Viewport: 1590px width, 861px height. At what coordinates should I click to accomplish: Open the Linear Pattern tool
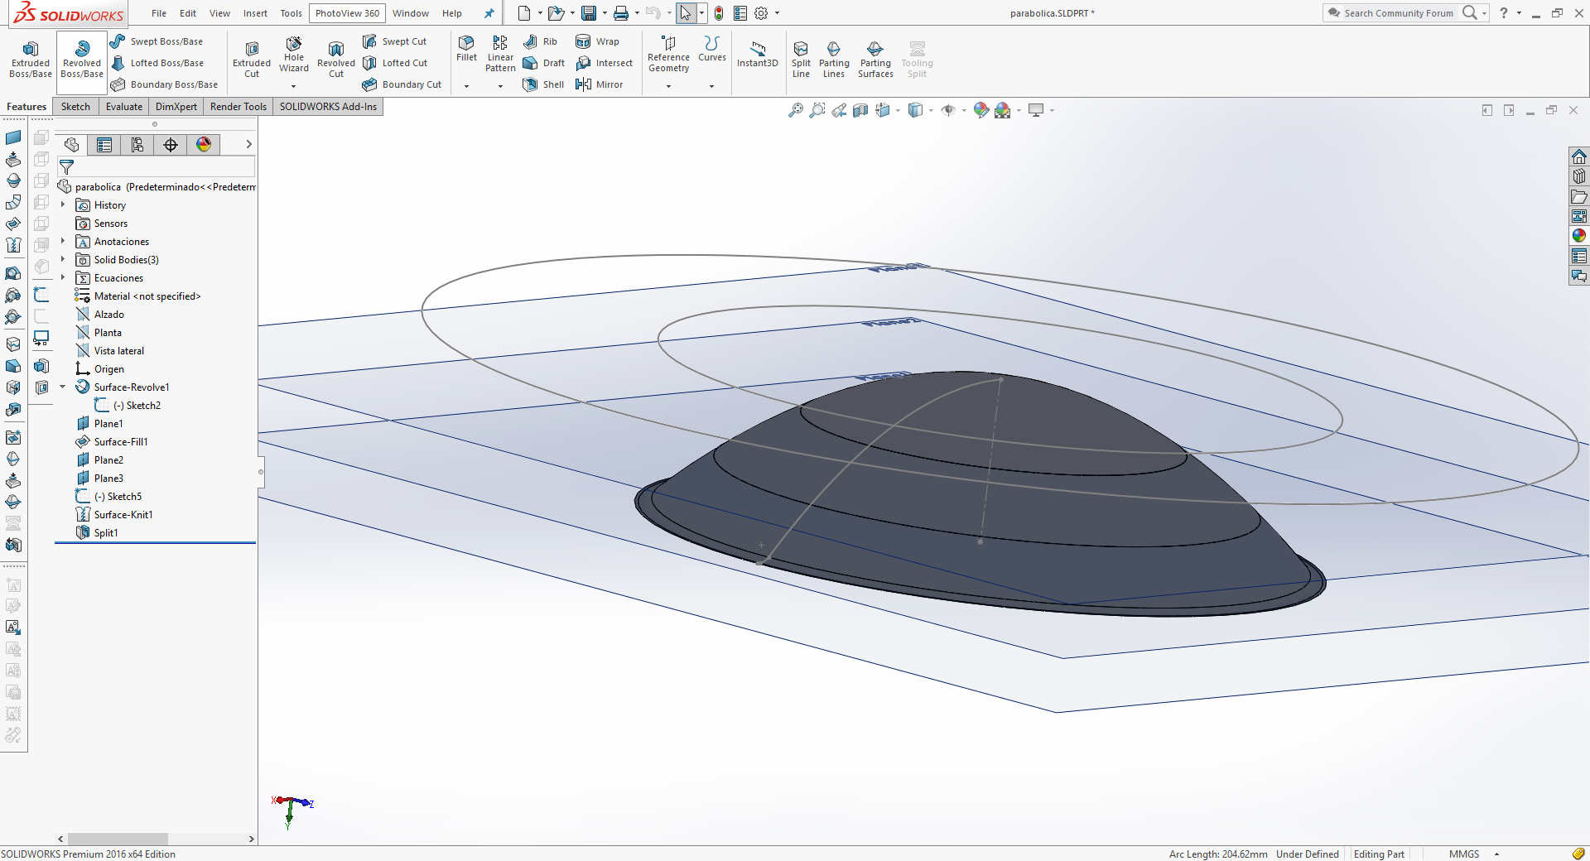pyautogui.click(x=500, y=53)
